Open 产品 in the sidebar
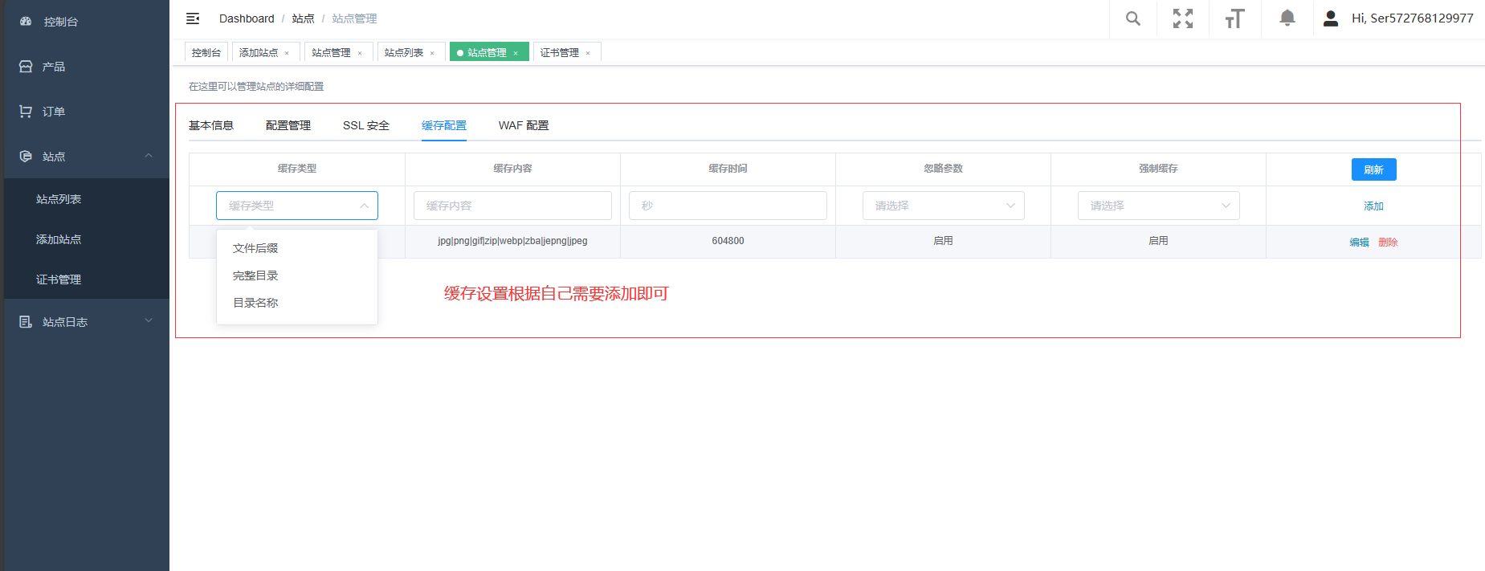The height and width of the screenshot is (571, 1485). point(54,67)
